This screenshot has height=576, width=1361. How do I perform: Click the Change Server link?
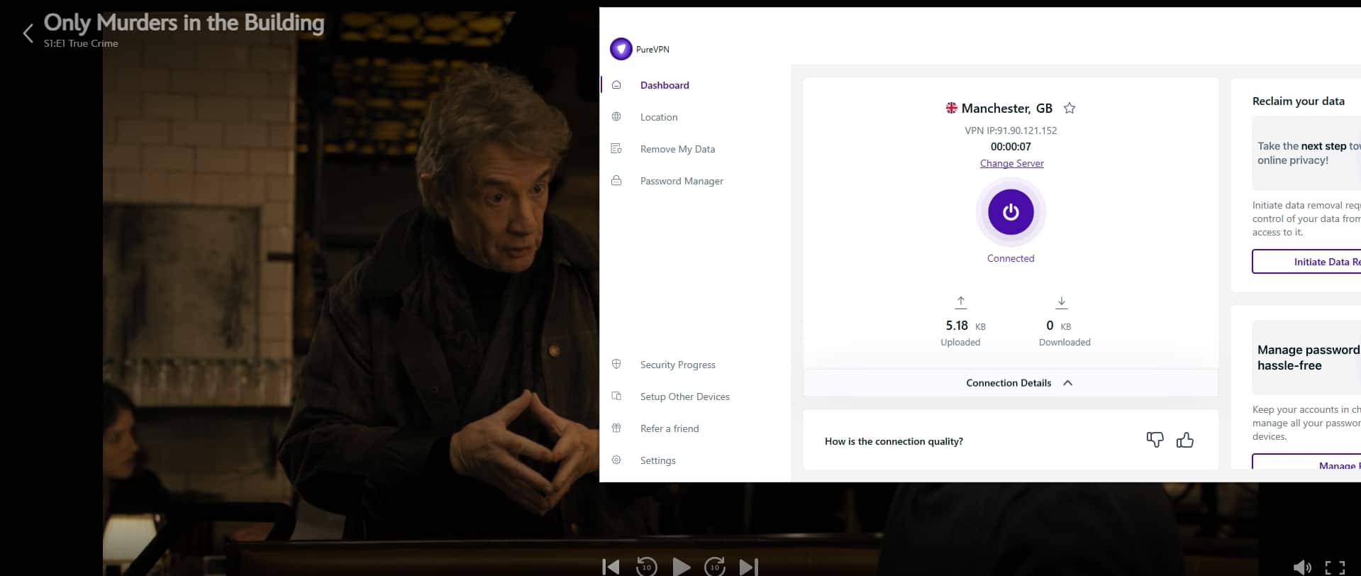[x=1011, y=163]
